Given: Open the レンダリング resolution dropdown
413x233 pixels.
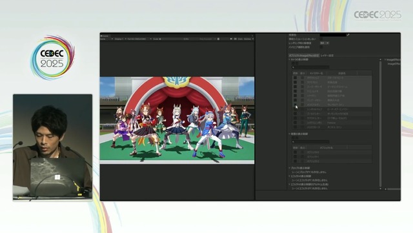Looking at the screenshot, I should pyautogui.click(x=325, y=43).
